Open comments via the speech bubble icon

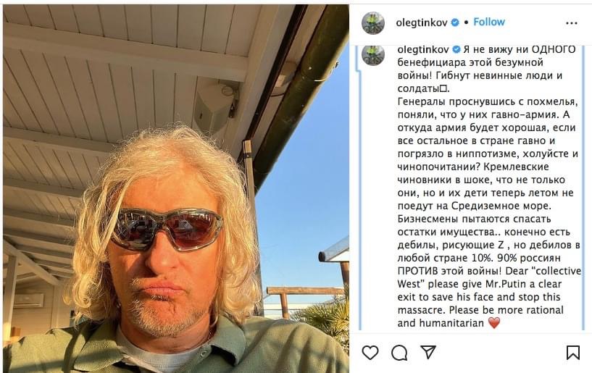point(399,353)
